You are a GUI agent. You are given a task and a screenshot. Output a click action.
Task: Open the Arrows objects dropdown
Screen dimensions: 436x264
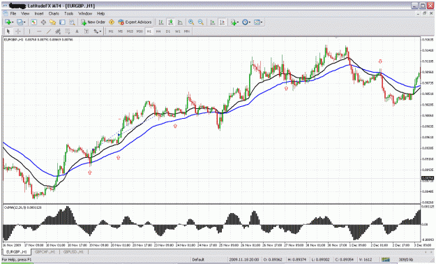coord(97,31)
